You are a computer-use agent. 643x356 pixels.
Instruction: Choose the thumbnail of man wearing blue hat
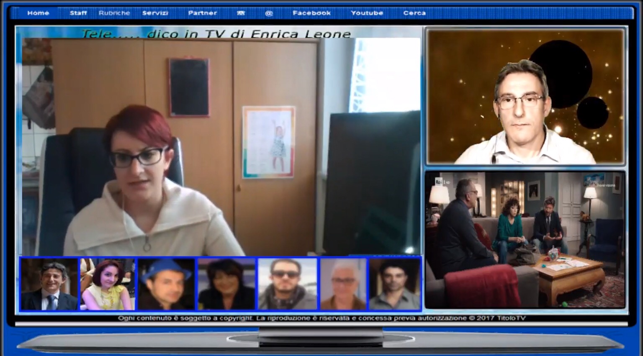[166, 284]
